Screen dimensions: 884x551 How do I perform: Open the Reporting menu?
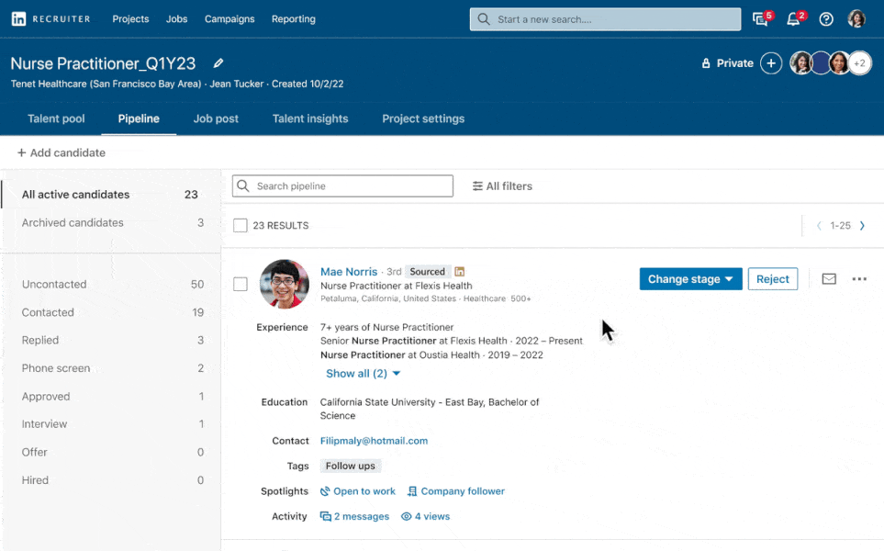[293, 18]
